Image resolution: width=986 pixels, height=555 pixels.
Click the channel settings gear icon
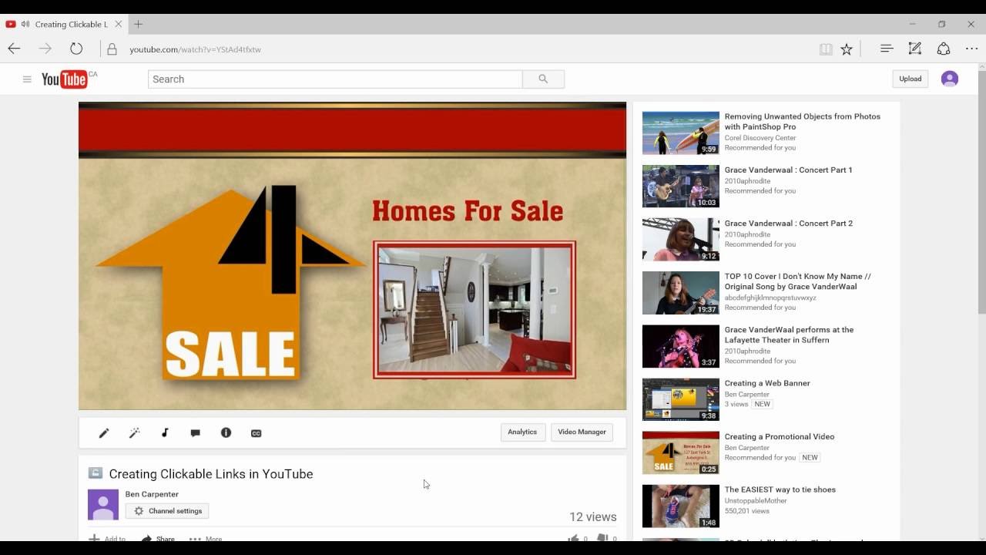(x=139, y=511)
